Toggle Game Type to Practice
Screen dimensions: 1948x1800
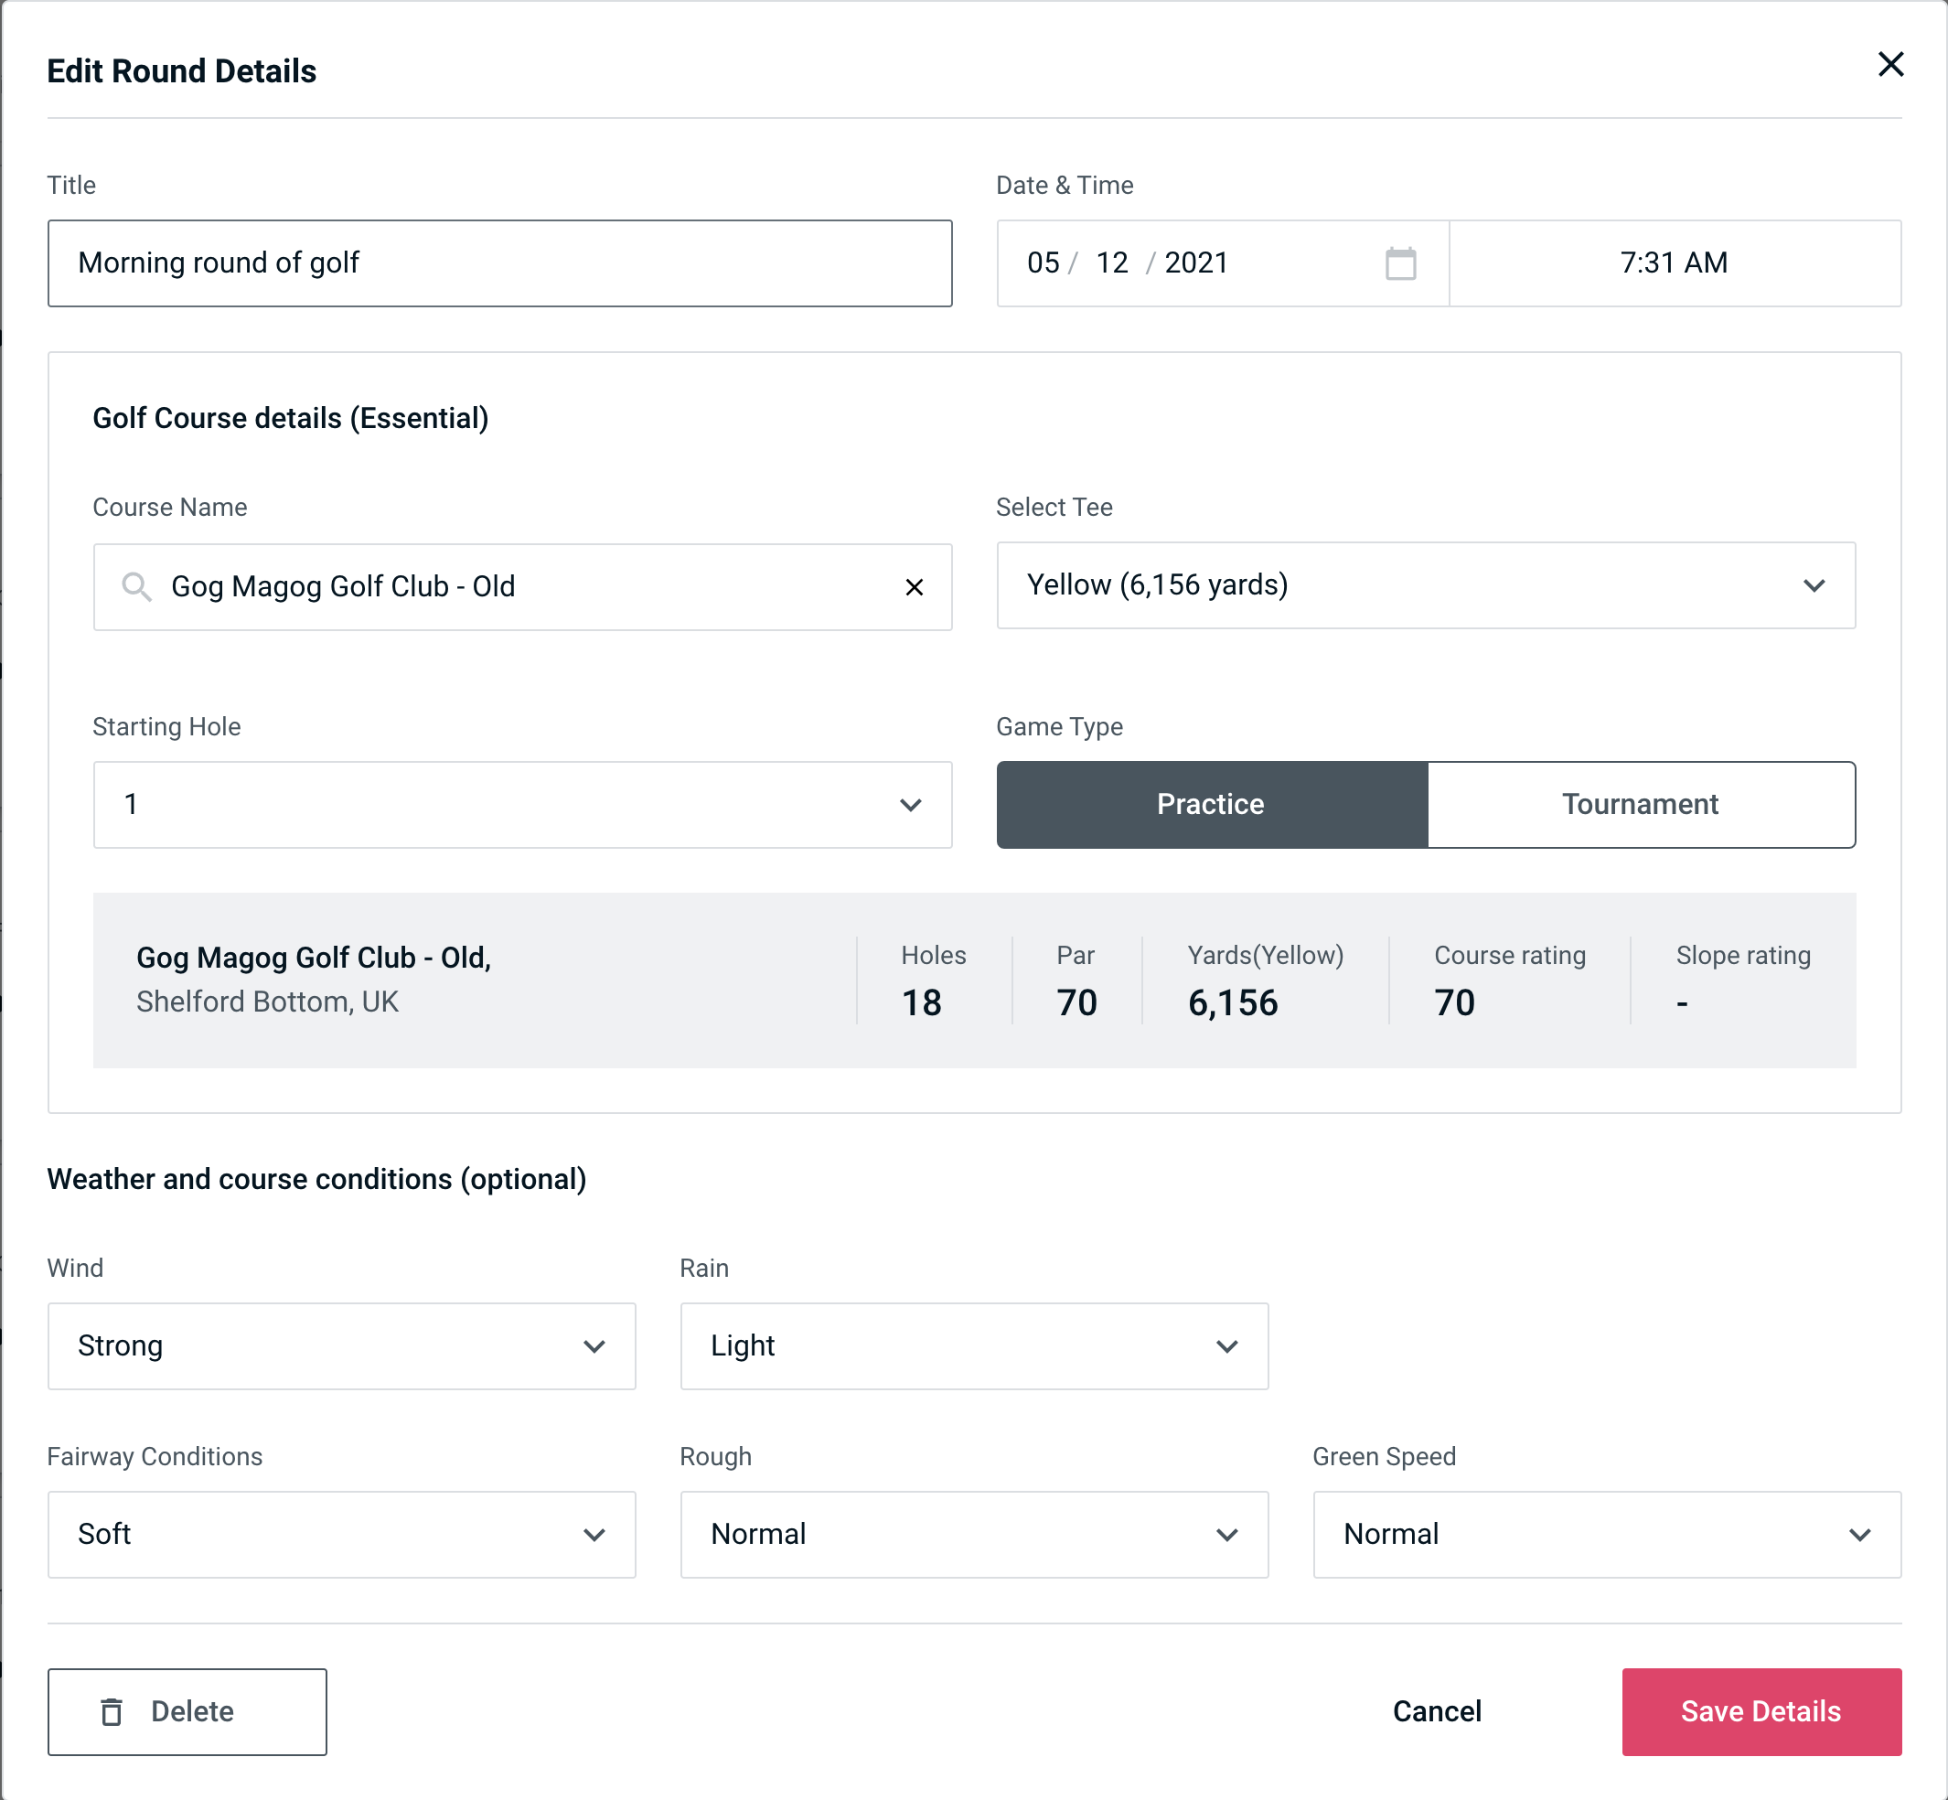(x=1212, y=804)
